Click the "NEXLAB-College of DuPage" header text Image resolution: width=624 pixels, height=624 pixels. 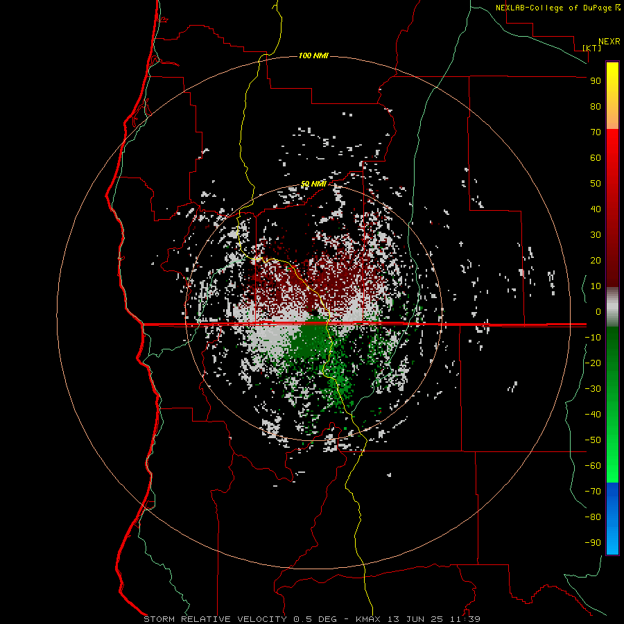[553, 8]
